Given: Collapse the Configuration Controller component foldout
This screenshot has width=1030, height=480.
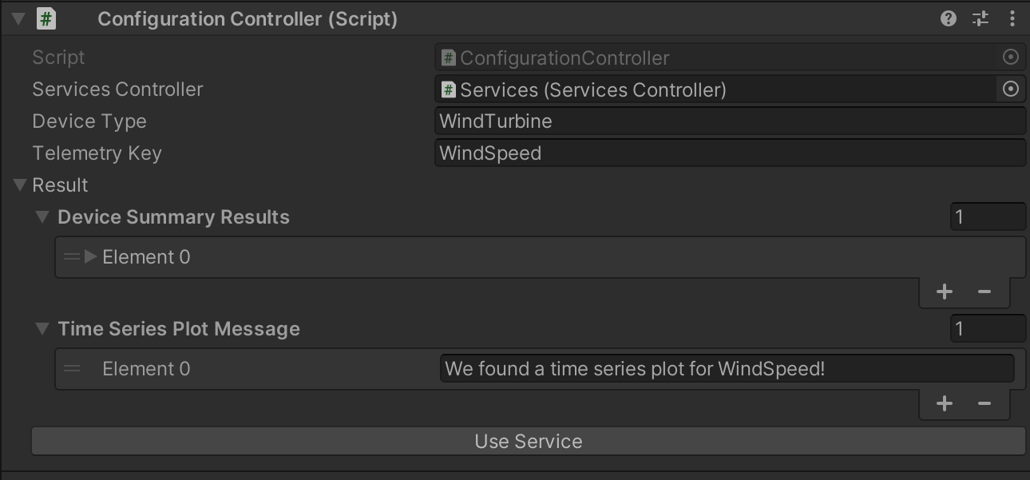Looking at the screenshot, I should pyautogui.click(x=19, y=18).
